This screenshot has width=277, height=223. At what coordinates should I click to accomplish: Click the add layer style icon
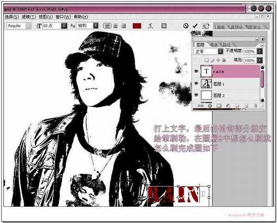[x=210, y=105]
